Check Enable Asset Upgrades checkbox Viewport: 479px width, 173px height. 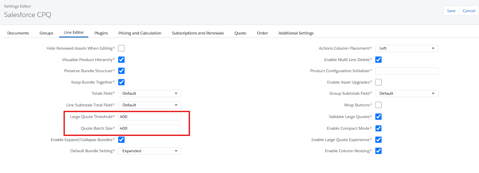(x=378, y=82)
